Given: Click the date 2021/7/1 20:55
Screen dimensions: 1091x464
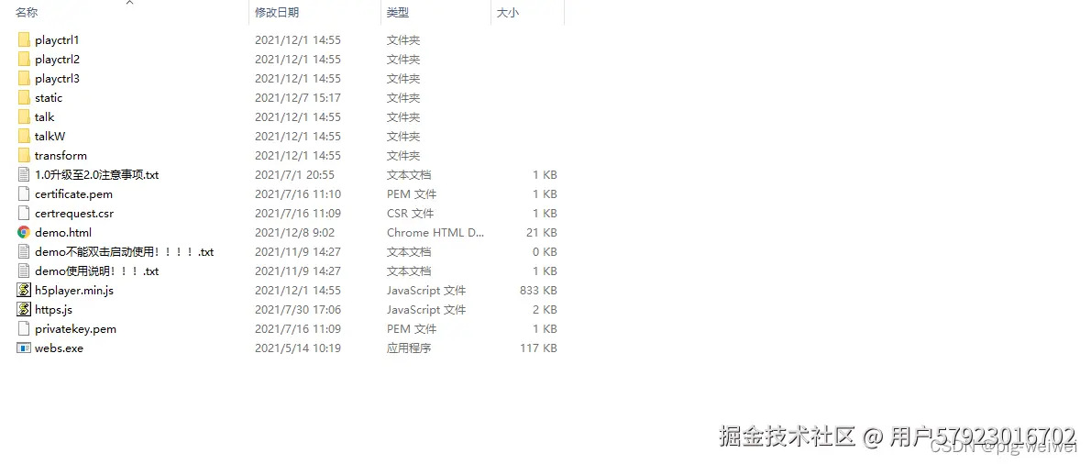Looking at the screenshot, I should click(x=294, y=174).
